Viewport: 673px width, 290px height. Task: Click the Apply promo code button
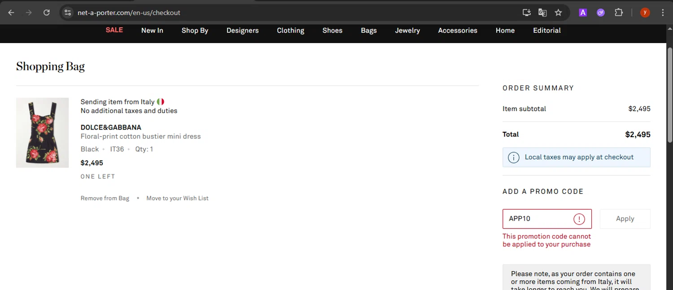point(625,219)
